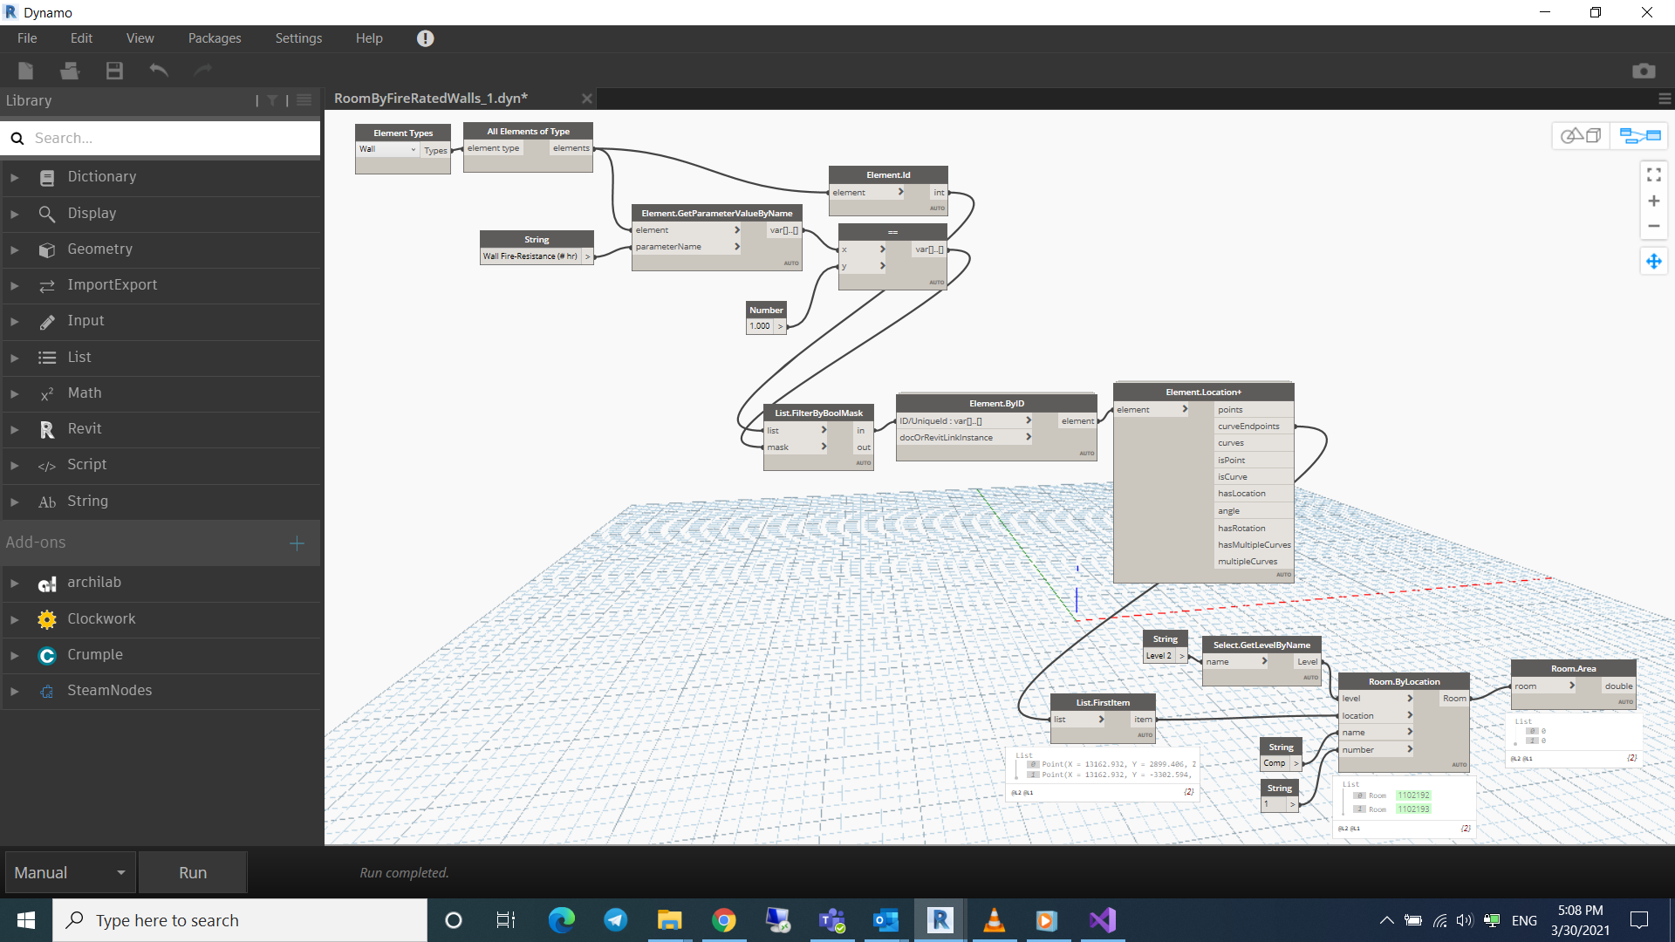Click the zoom in plus icon

(1653, 201)
